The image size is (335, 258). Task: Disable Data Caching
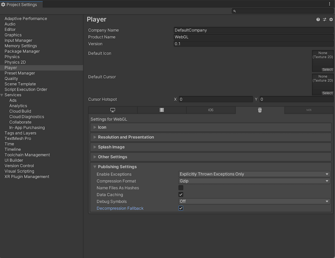tap(181, 195)
